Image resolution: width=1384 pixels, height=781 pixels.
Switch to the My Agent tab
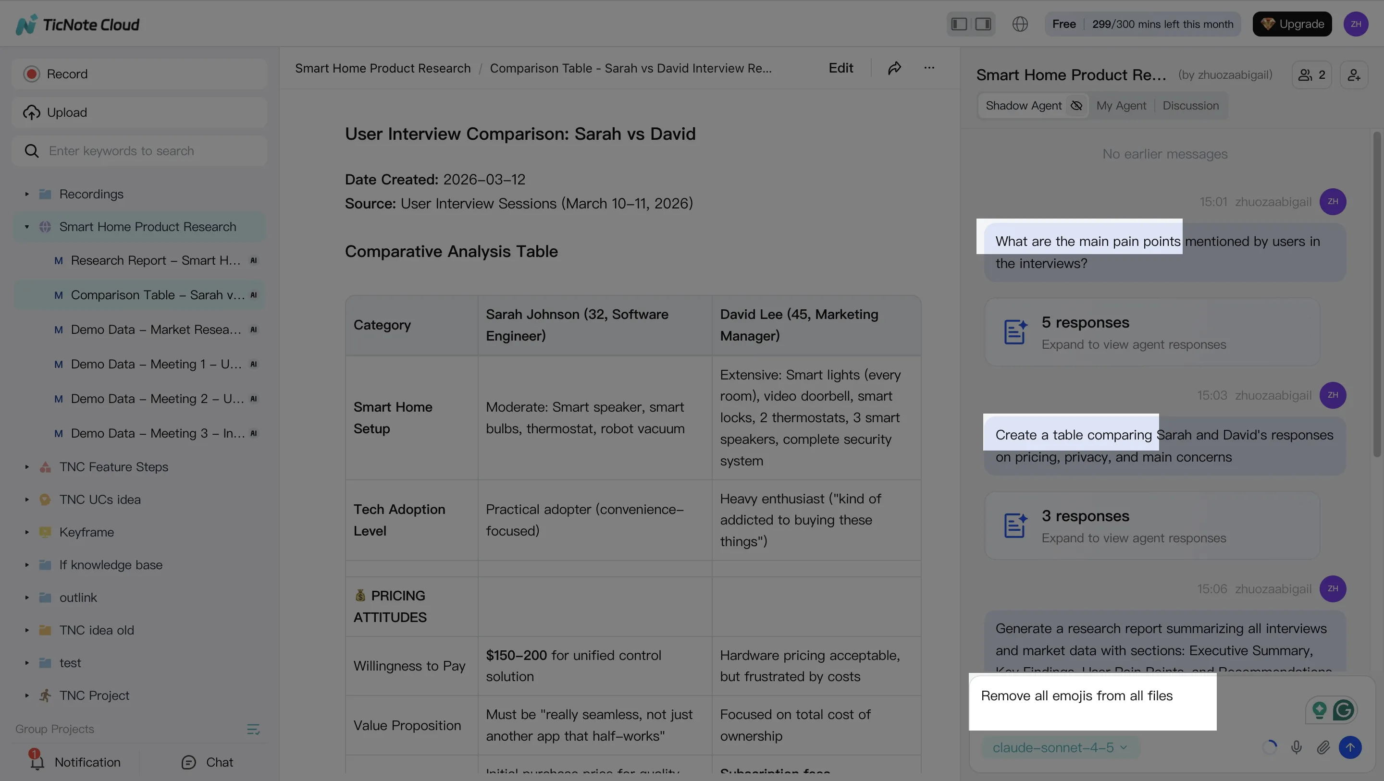(x=1121, y=105)
